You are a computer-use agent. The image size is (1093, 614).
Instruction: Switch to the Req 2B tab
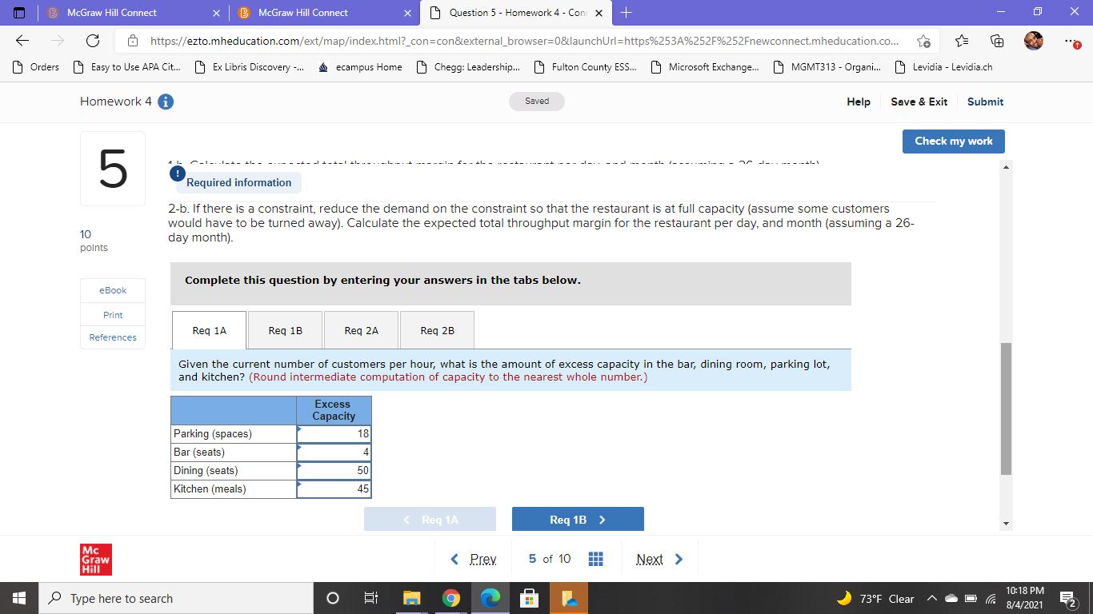point(437,329)
